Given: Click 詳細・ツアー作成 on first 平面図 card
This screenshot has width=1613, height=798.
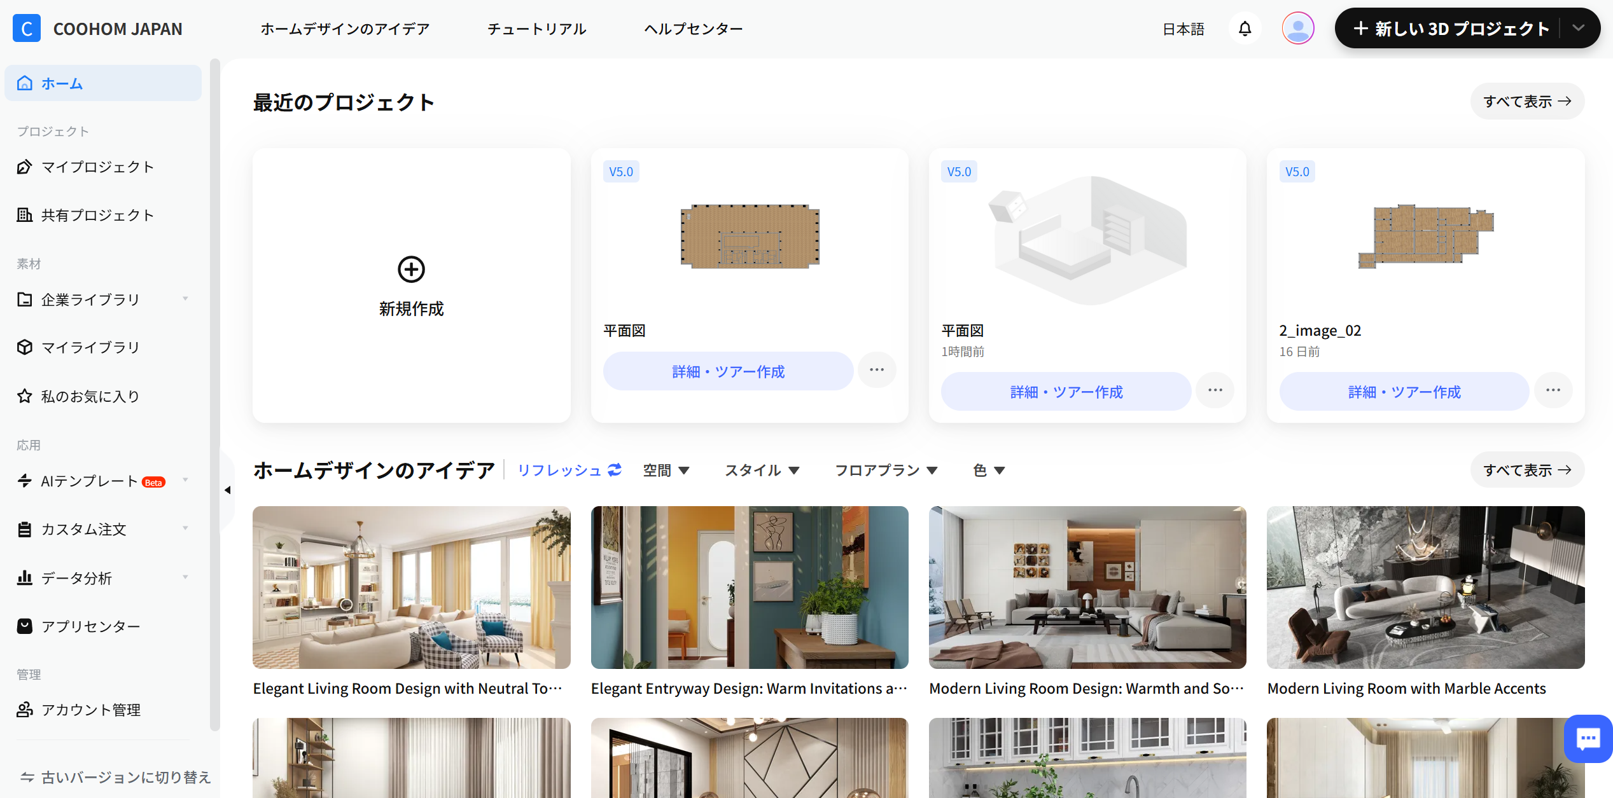Looking at the screenshot, I should [728, 371].
